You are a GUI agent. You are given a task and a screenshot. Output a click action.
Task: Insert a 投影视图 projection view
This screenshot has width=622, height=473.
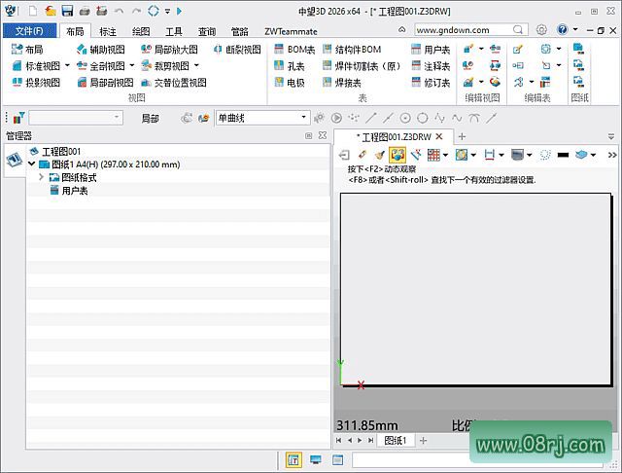coord(37,82)
